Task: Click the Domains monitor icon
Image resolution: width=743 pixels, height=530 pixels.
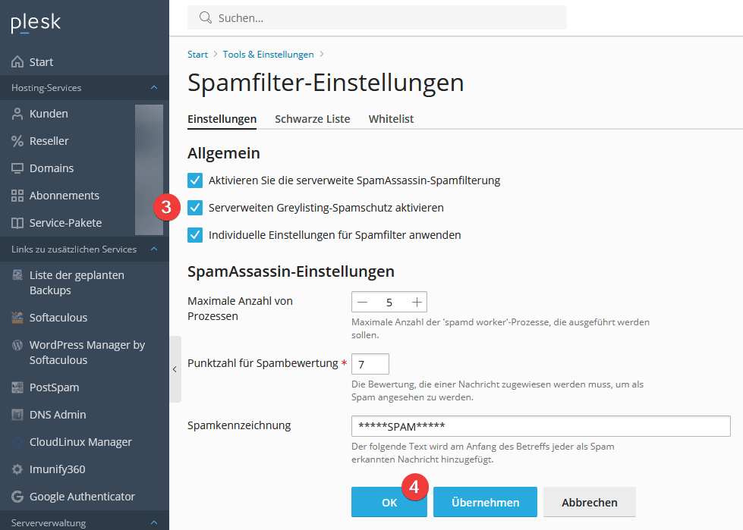Action: point(17,168)
